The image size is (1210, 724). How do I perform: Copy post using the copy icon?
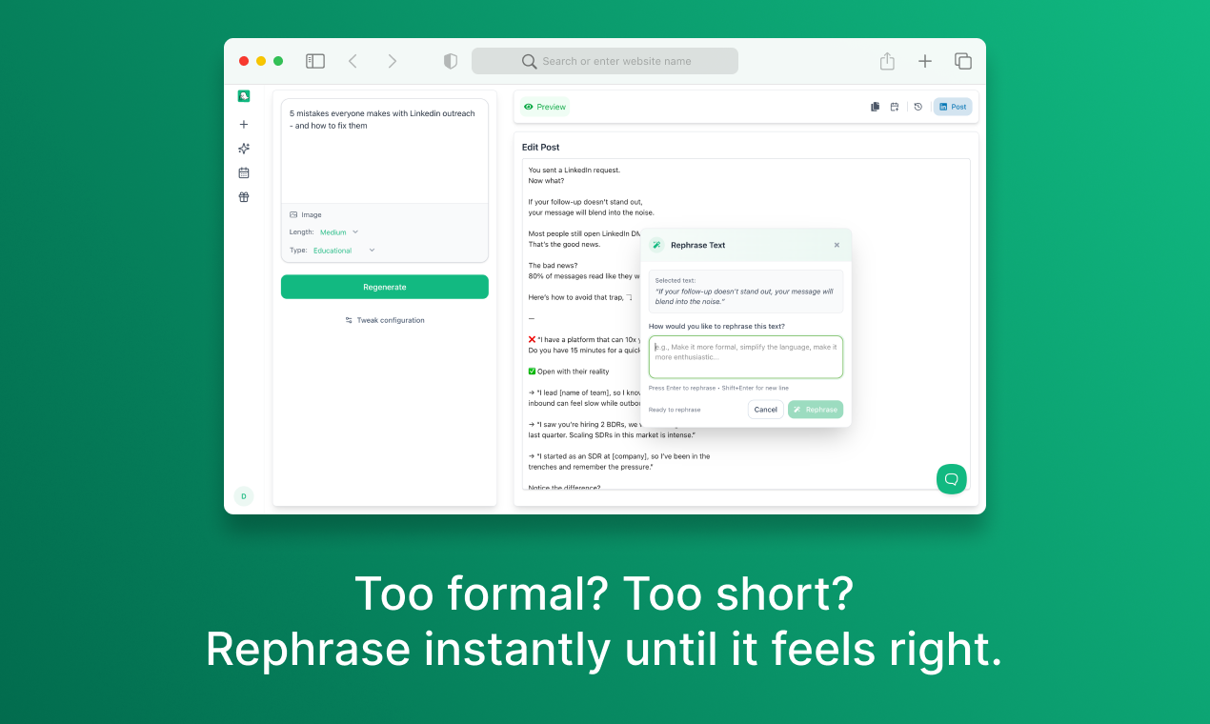point(875,107)
